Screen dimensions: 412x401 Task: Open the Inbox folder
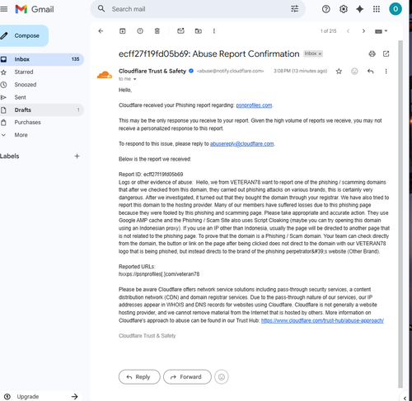(41, 59)
